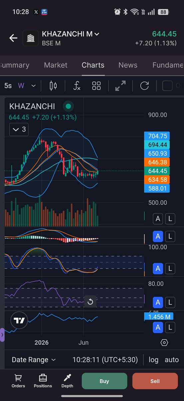The height and width of the screenshot is (401, 184).
Task: Enter fullscreen chart mode
Action: point(120,86)
